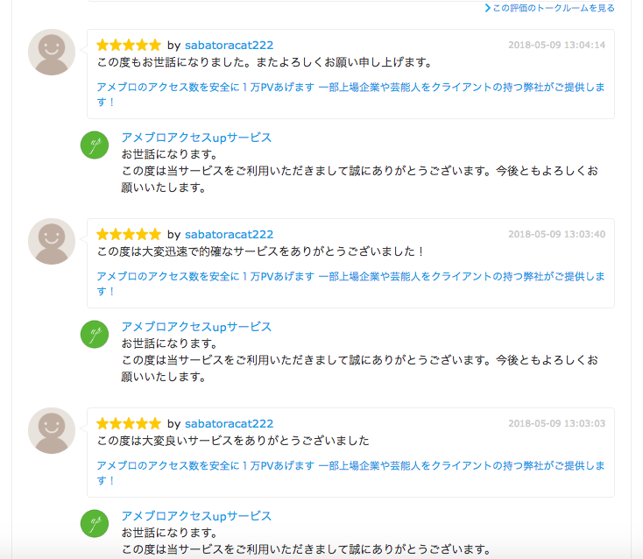Viewport: 643px width, 559px height.
Task: Click the five-star rating on 13:04:14 review
Action: [x=129, y=45]
